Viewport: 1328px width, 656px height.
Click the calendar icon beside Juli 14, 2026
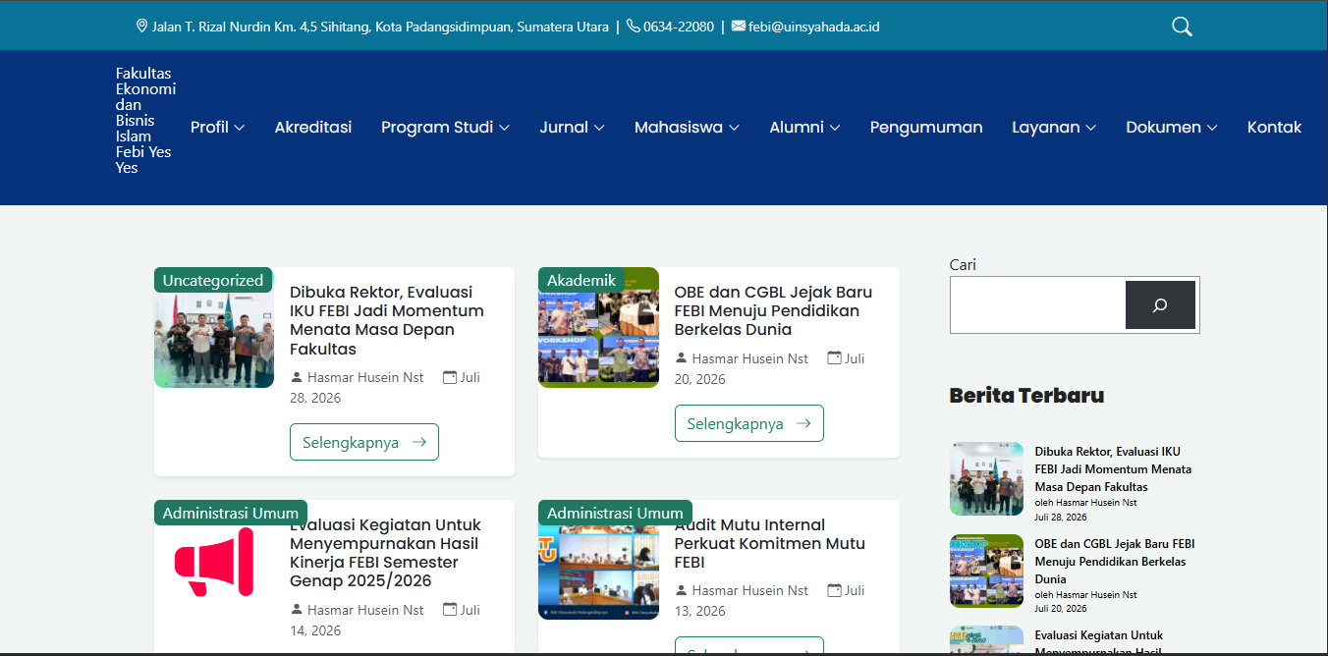[x=450, y=610]
